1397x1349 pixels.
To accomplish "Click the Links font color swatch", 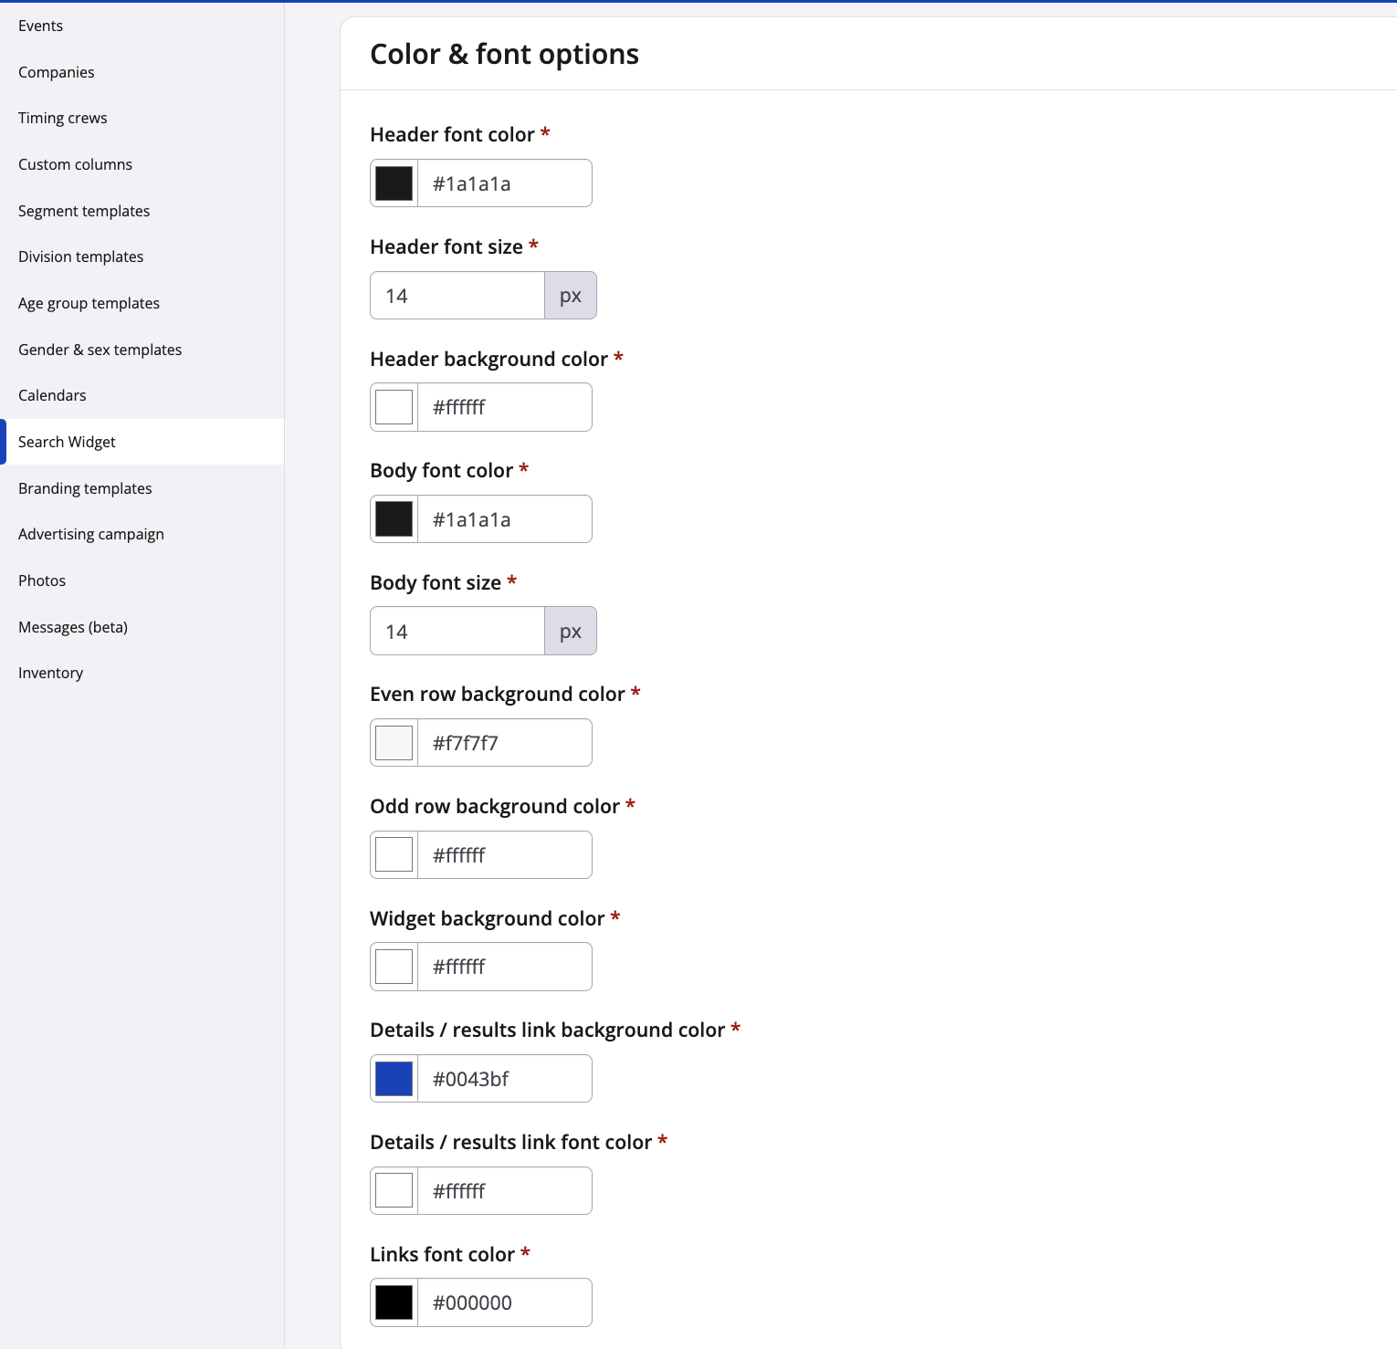I will click(394, 1302).
